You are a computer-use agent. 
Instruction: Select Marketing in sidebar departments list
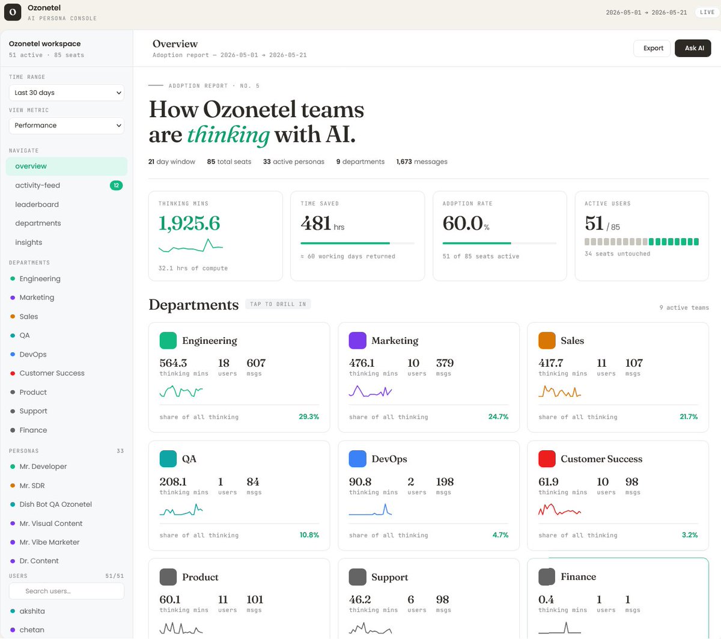coord(67,298)
